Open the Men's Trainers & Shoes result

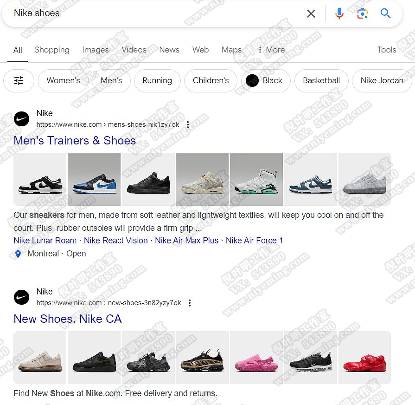click(75, 140)
